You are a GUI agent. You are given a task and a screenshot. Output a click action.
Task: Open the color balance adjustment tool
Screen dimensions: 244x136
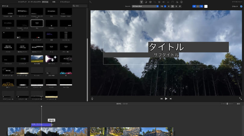pyautogui.click(x=145, y=2)
